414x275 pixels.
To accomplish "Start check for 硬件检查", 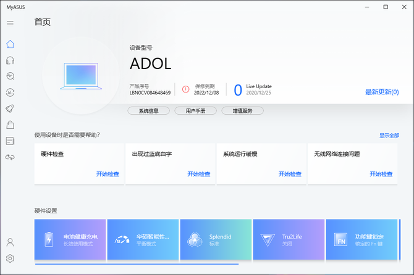I will (x=108, y=174).
